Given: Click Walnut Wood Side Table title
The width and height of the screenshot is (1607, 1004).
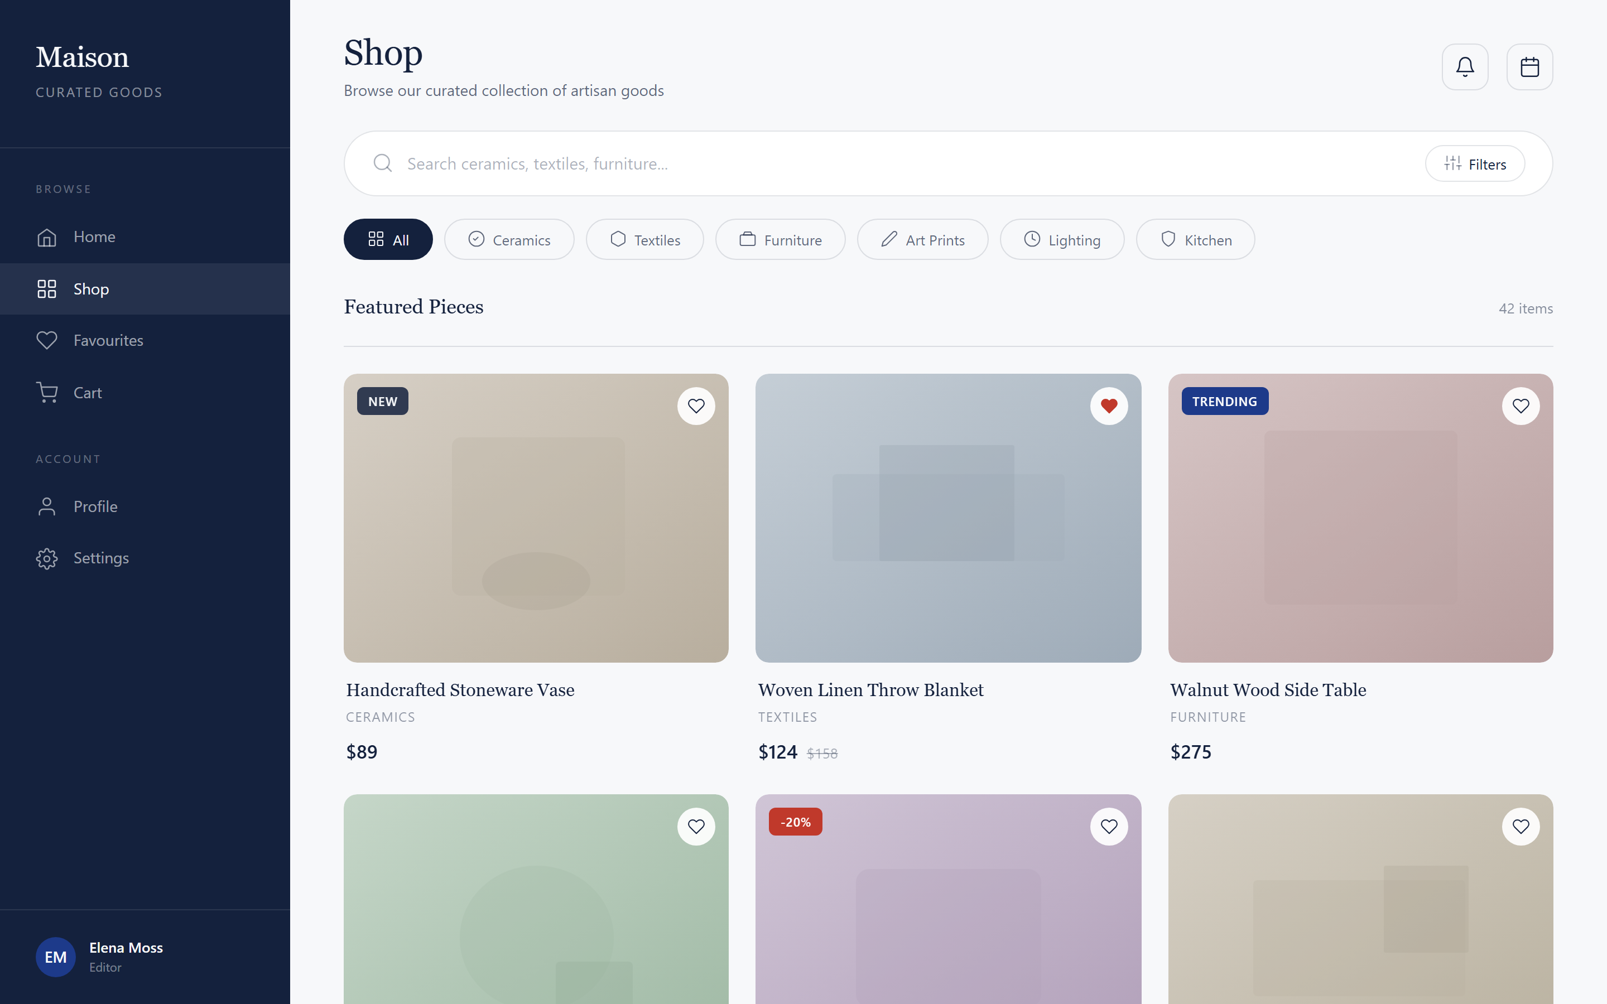Looking at the screenshot, I should 1268,690.
